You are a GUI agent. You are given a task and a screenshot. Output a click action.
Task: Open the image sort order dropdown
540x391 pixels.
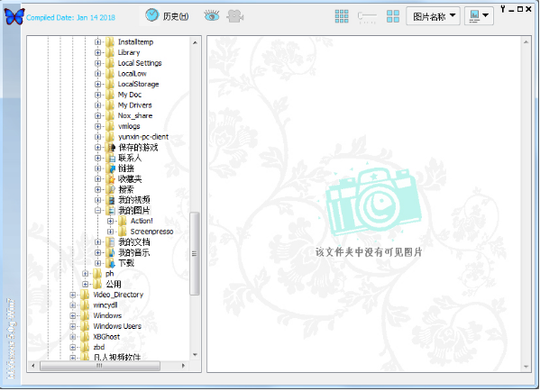pyautogui.click(x=479, y=16)
